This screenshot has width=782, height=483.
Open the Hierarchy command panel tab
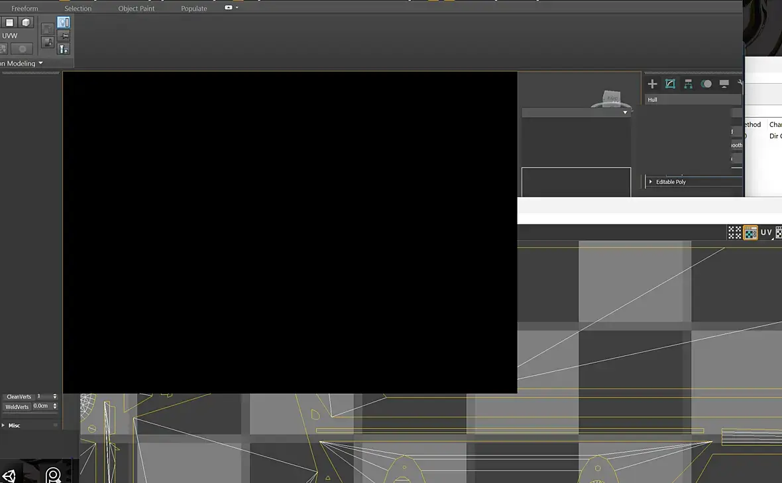tap(688, 83)
